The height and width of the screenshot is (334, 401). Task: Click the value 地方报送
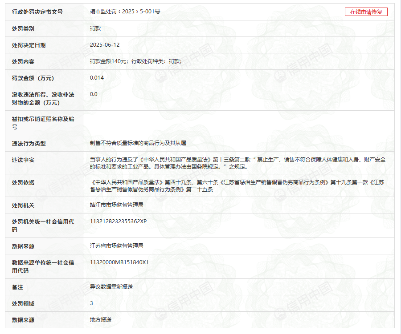tap(101, 320)
